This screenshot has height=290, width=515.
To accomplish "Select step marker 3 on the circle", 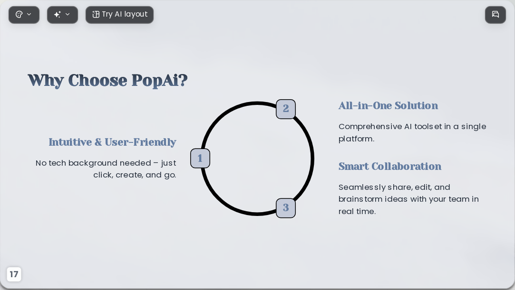I will (286, 208).
